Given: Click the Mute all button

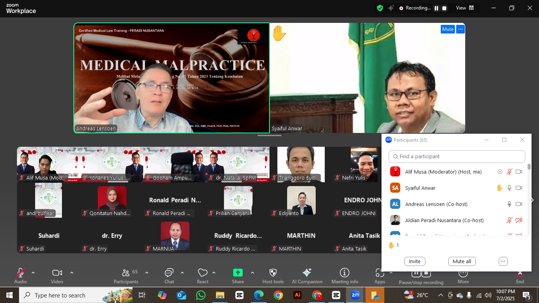Looking at the screenshot, I should click(x=462, y=261).
